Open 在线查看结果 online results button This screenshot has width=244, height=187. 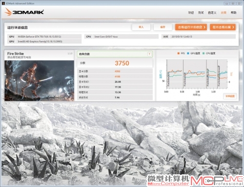(223, 27)
